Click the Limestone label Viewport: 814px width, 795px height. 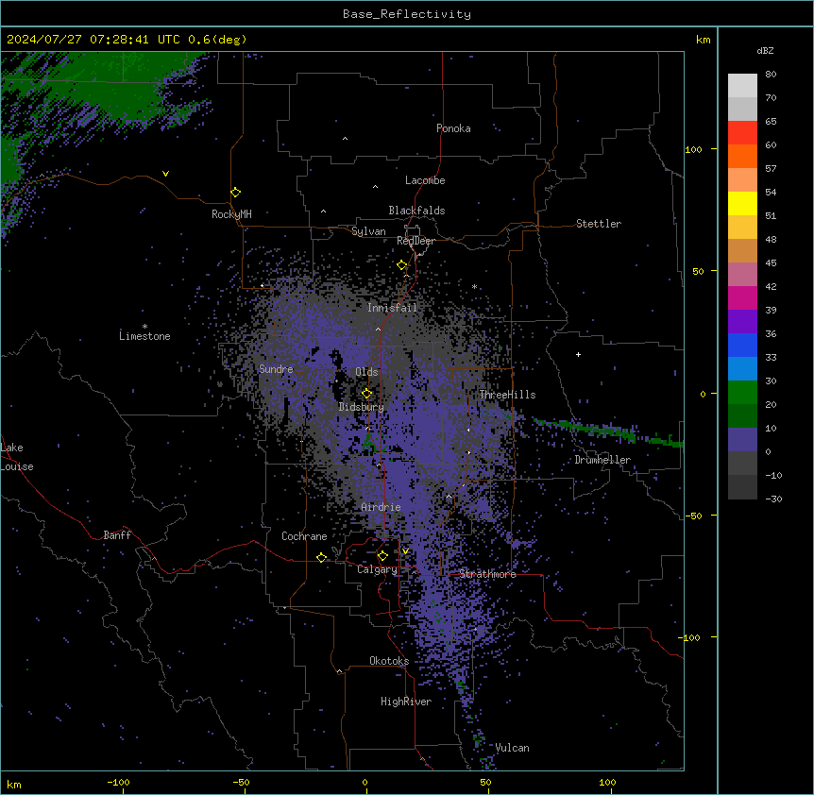[144, 336]
